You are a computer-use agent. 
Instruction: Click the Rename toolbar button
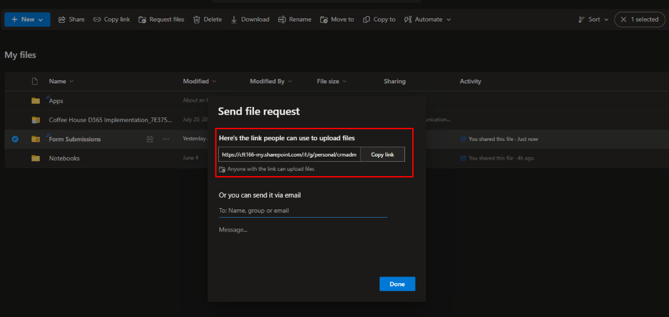[x=295, y=20]
